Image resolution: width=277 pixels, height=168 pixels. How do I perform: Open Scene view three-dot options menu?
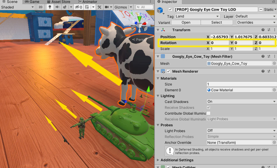(150, 1)
